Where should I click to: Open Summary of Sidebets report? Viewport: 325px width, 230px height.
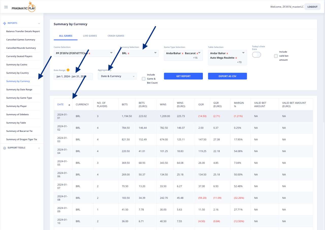click(x=18, y=115)
